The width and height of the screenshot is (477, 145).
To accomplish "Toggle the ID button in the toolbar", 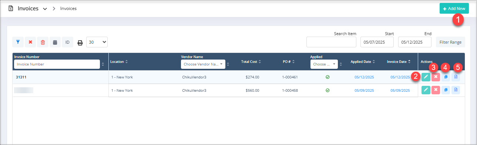I will pos(67,42).
